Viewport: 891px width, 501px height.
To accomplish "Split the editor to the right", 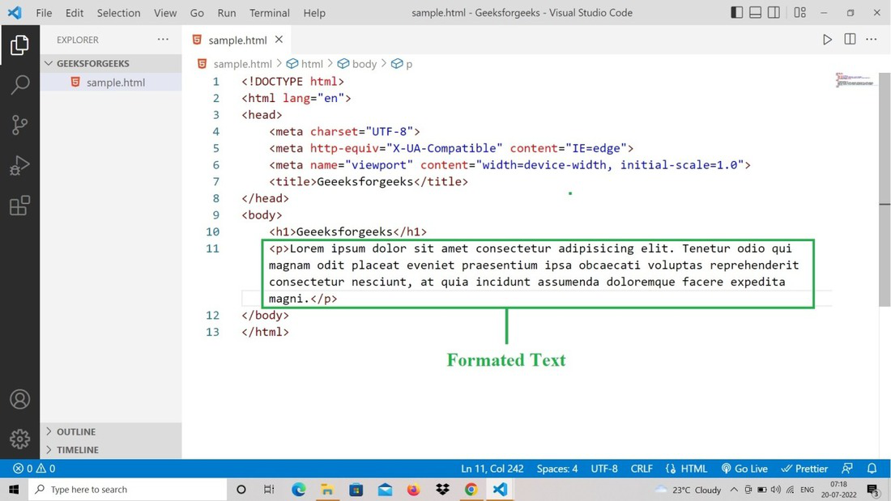I will point(850,39).
